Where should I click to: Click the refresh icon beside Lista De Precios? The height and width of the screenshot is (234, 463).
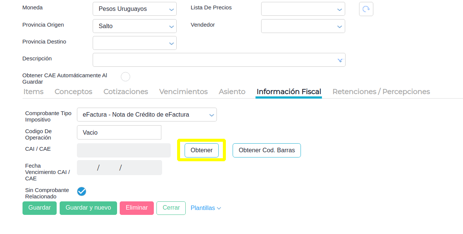point(366,9)
